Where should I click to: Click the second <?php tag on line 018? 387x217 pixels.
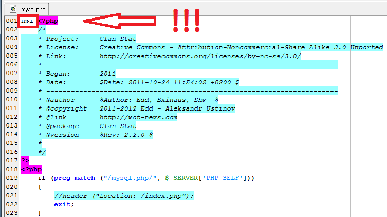[x=31, y=169]
